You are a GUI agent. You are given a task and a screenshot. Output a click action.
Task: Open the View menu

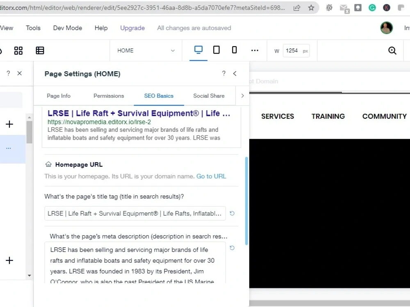[x=7, y=28]
